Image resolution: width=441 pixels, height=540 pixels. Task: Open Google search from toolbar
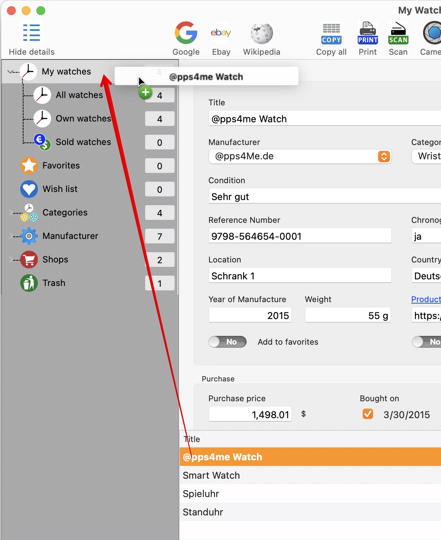186,33
